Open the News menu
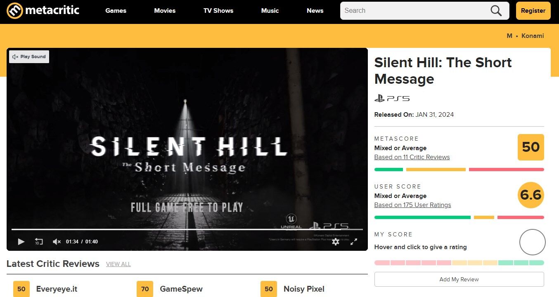The width and height of the screenshot is (559, 297). pyautogui.click(x=315, y=11)
